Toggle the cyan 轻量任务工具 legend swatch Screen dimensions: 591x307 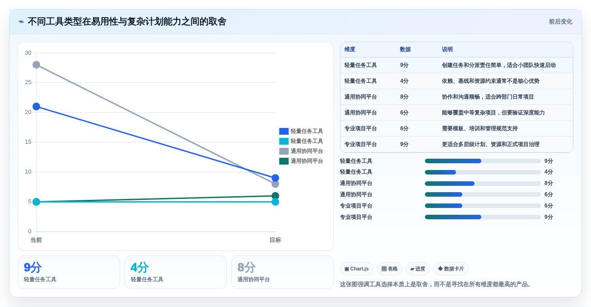pos(284,141)
